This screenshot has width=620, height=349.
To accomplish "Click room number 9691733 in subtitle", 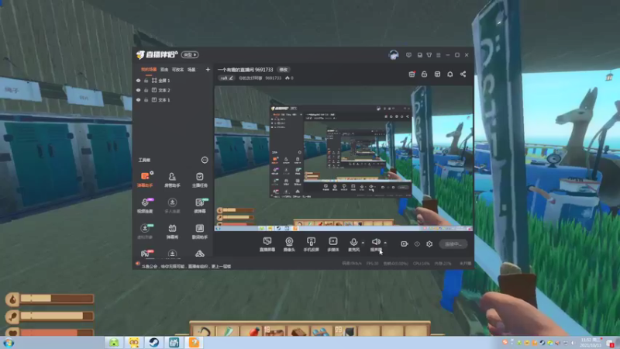I will tap(273, 78).
